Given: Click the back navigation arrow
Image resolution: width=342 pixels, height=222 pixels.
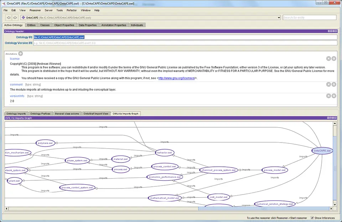Looking at the screenshot, I should (x=9, y=17).
